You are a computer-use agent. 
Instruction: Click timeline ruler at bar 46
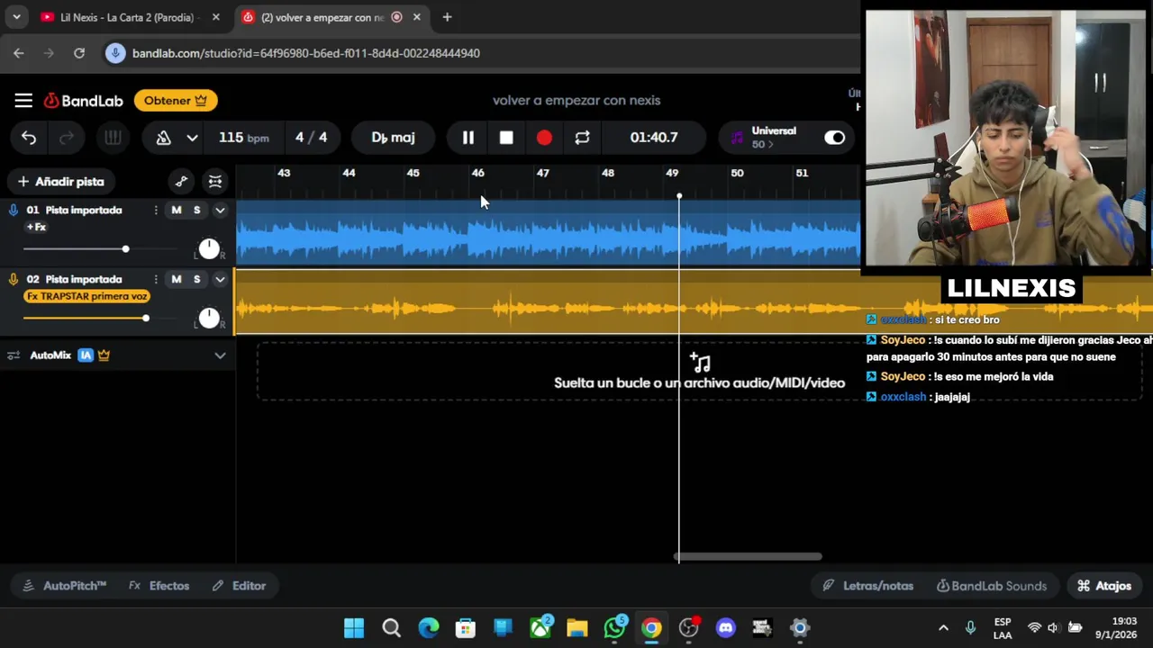coord(478,173)
